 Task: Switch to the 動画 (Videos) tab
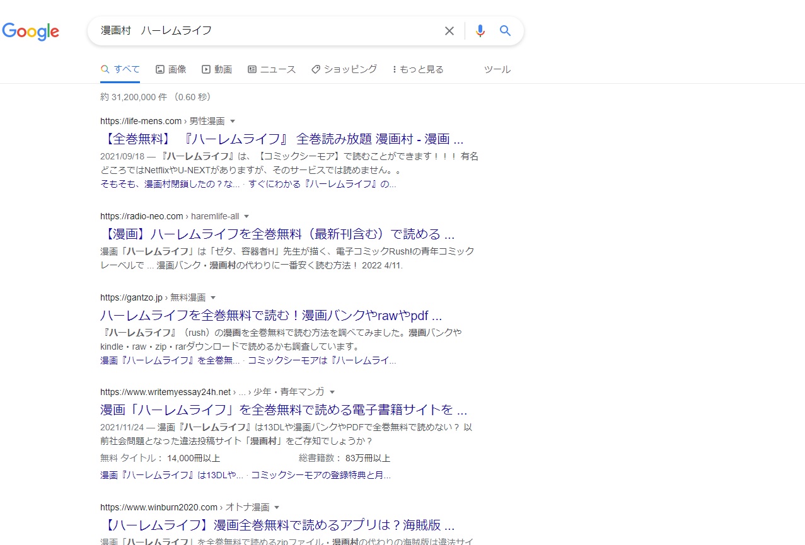coord(217,69)
